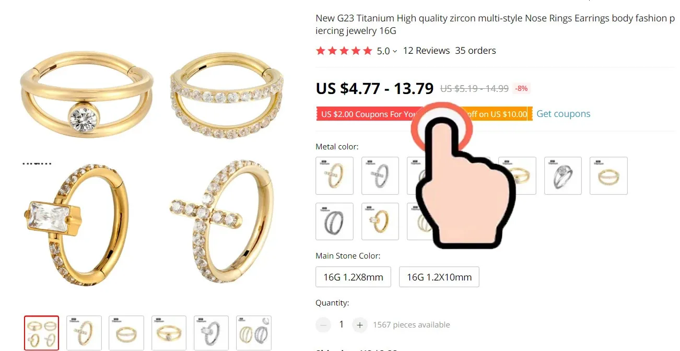Increase quantity with the plus button
The height and width of the screenshot is (351, 680).
click(359, 325)
